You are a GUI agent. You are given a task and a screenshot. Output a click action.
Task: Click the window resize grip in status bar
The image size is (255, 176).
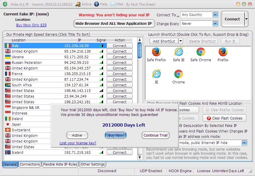coord(251,171)
